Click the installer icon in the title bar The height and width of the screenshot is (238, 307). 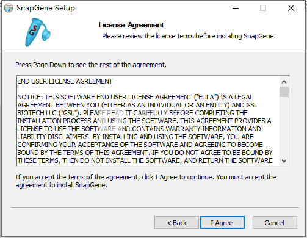click(9, 8)
